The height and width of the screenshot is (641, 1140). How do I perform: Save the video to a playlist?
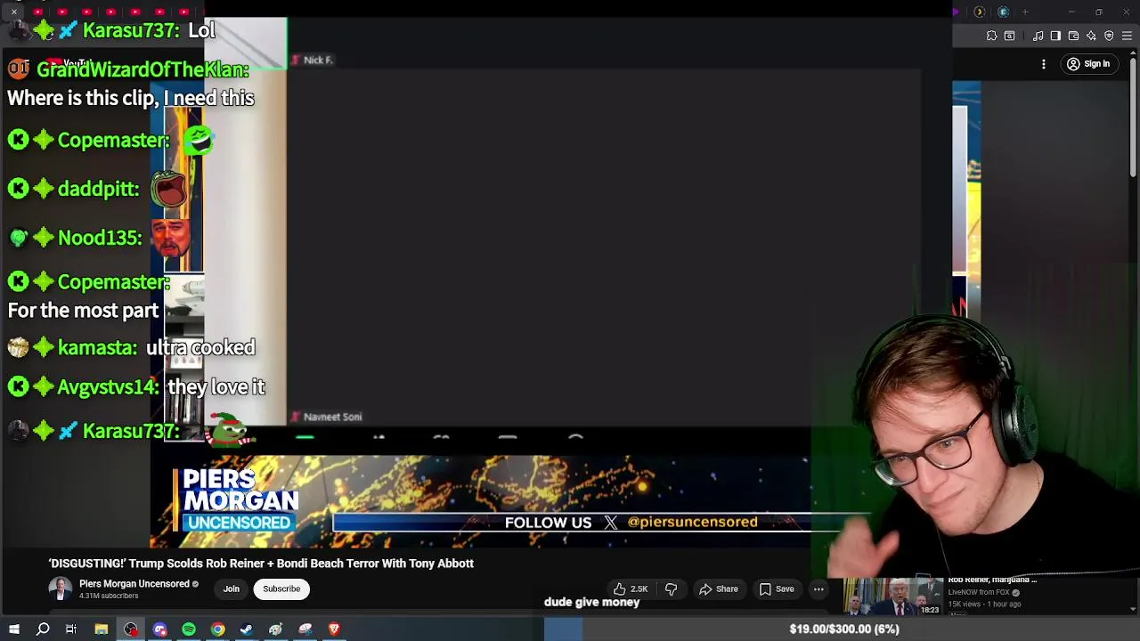coord(777,588)
